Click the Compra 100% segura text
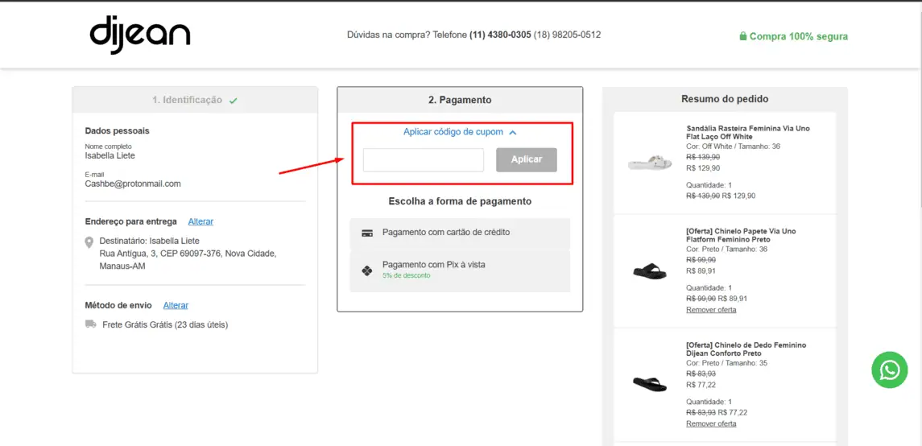Viewport: 922px width, 446px height. click(x=799, y=36)
